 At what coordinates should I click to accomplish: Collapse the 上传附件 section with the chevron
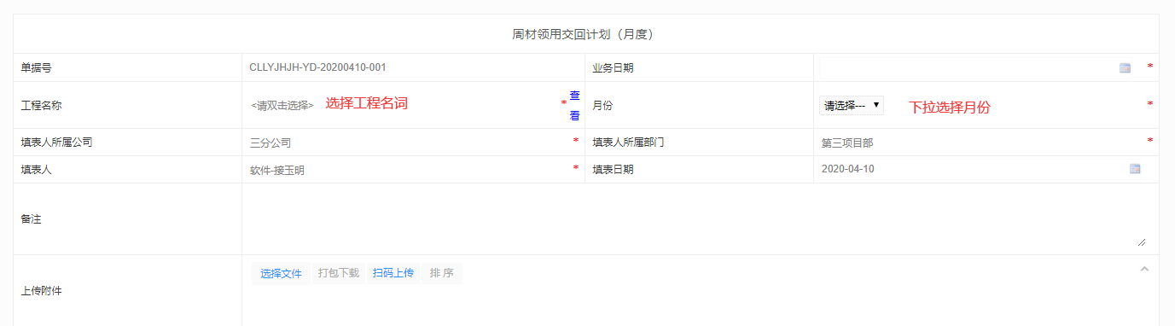click(1144, 270)
